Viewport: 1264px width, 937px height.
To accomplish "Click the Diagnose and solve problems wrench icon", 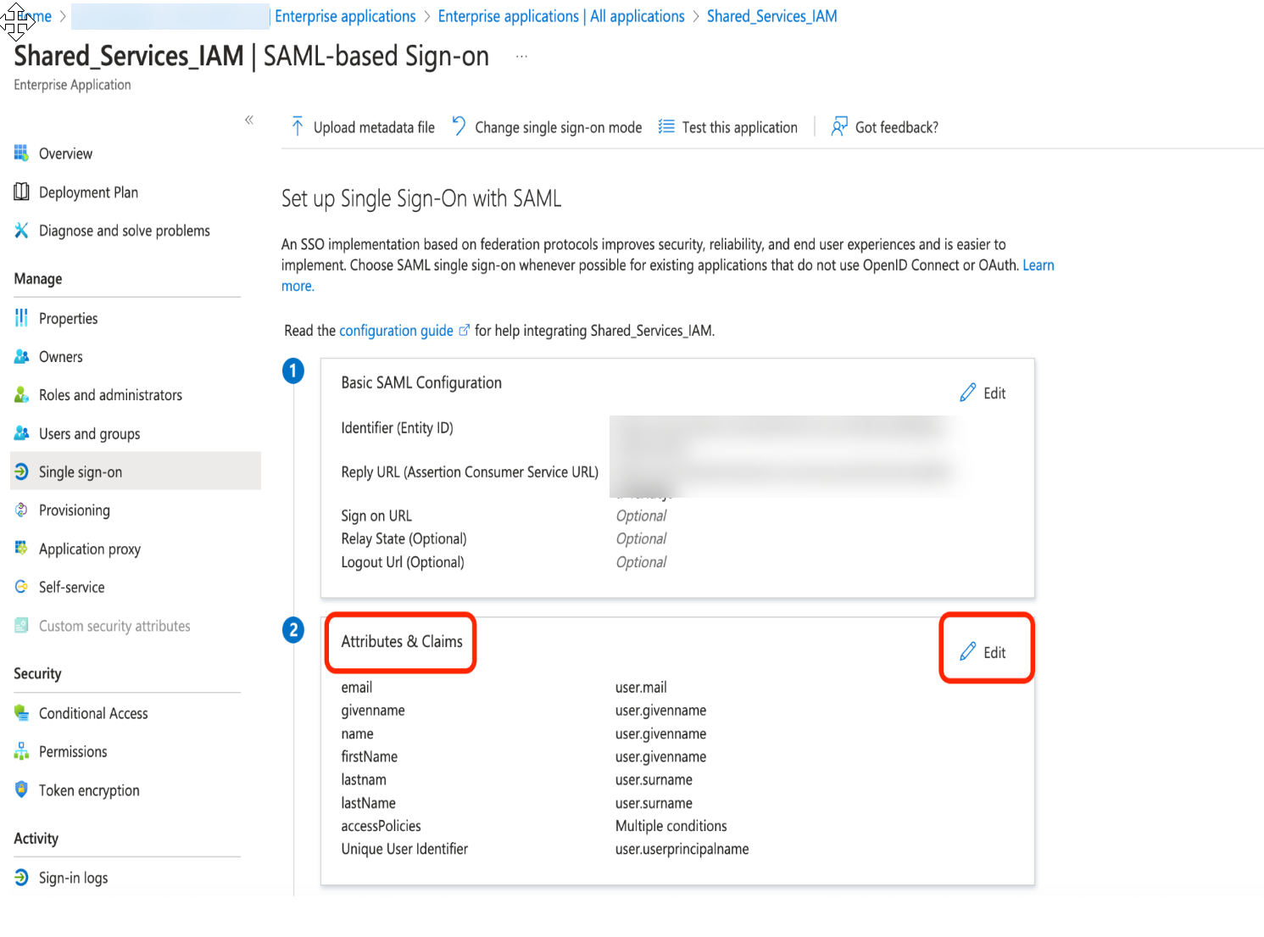I will 21,230.
